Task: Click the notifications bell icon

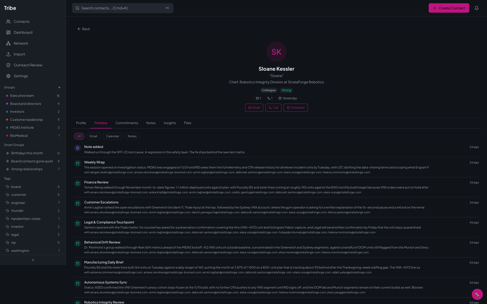Action: click(x=477, y=8)
